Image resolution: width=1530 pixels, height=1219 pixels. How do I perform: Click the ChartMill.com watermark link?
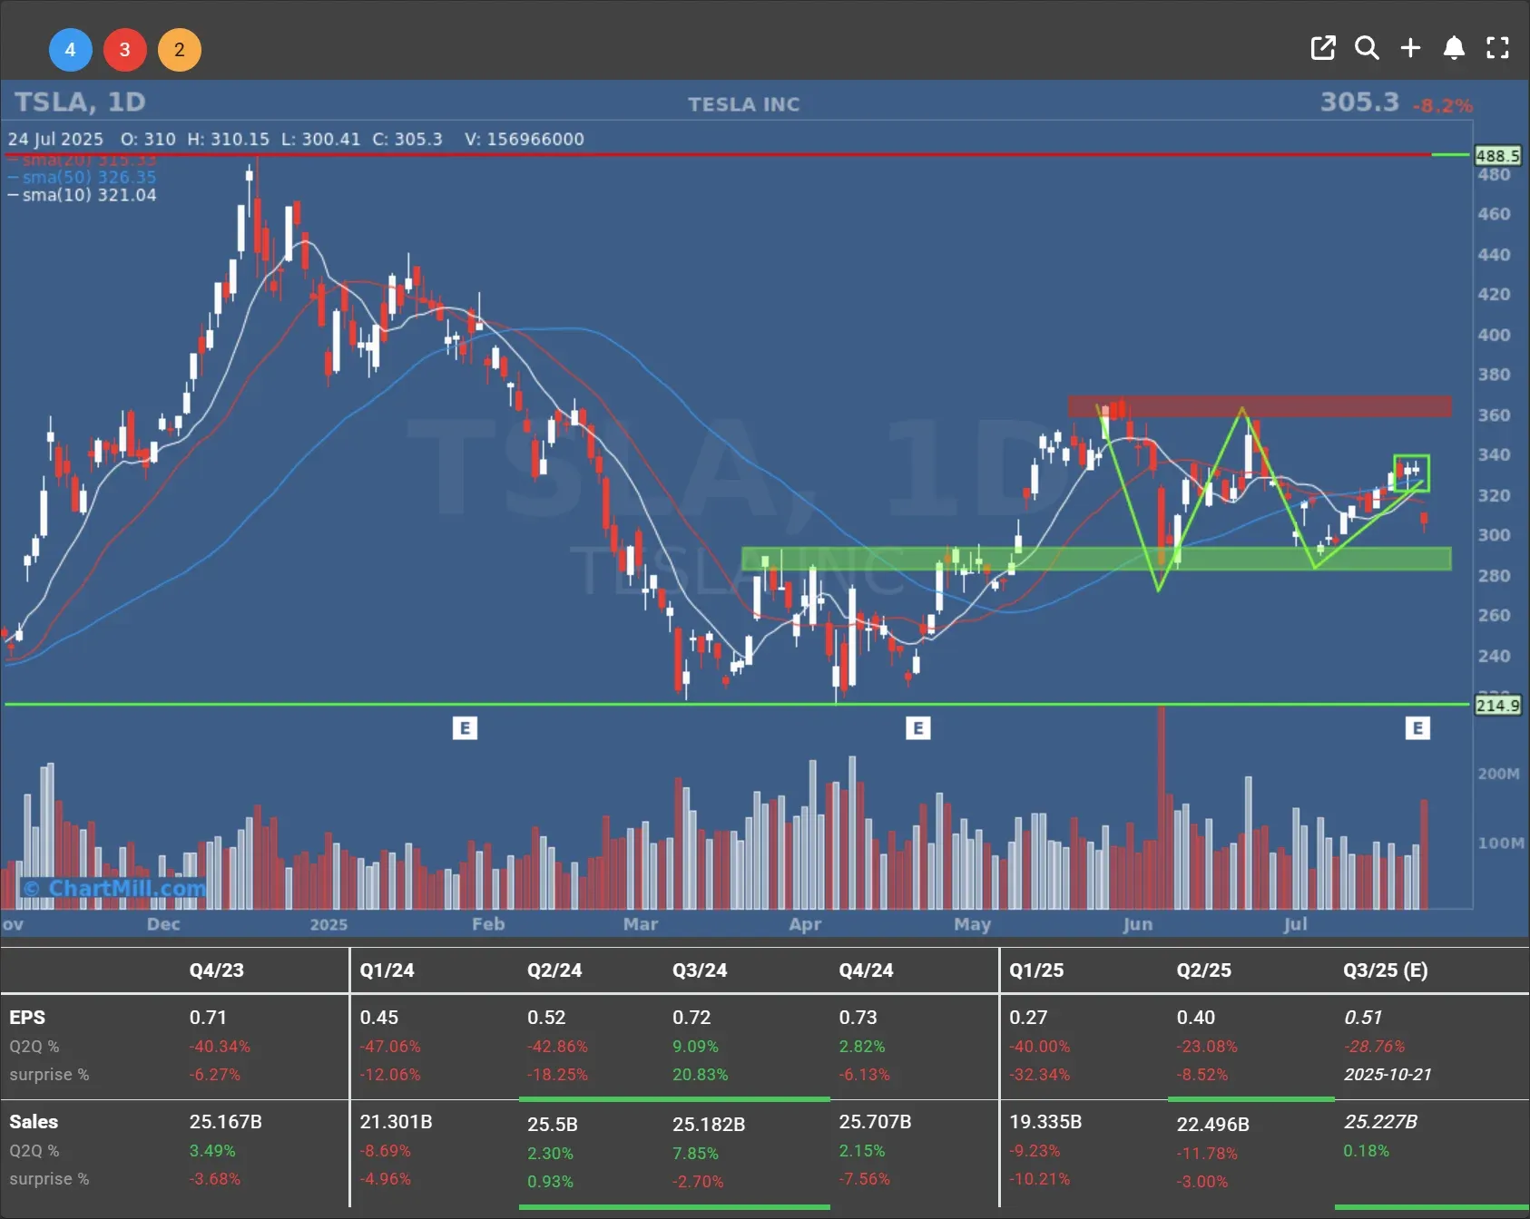pos(116,888)
